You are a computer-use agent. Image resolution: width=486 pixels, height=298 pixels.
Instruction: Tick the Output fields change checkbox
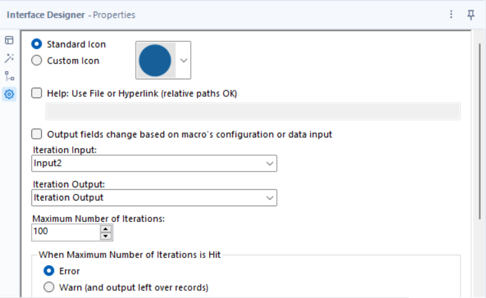[x=37, y=134]
